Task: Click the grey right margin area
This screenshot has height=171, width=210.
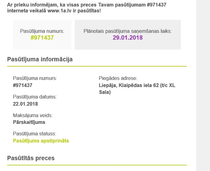Action: [203, 85]
